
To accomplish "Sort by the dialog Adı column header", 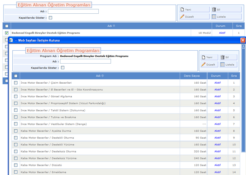I will (100, 76).
